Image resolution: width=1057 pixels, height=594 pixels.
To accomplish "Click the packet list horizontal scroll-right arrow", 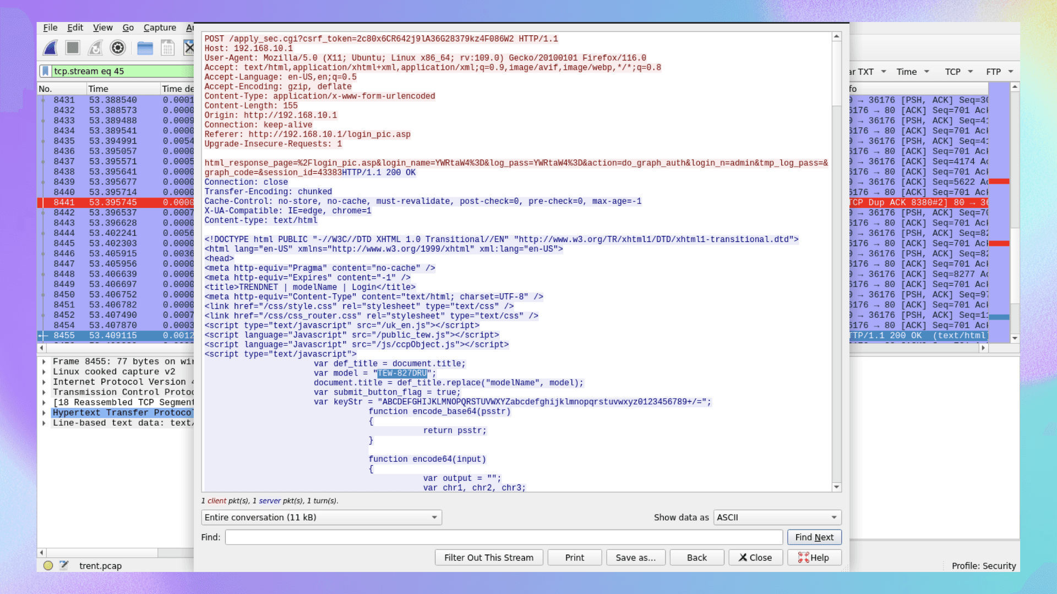I will 983,348.
